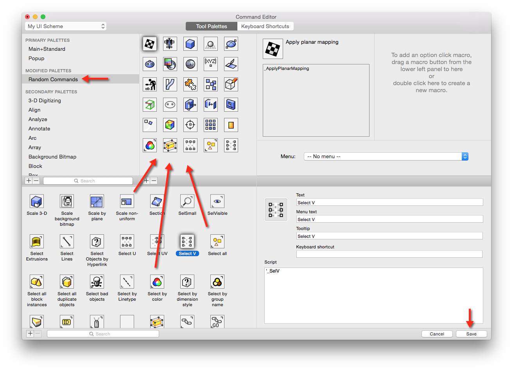Click the airplane icon in the palette grid
Screen dimensions: 513x371
pos(170,44)
